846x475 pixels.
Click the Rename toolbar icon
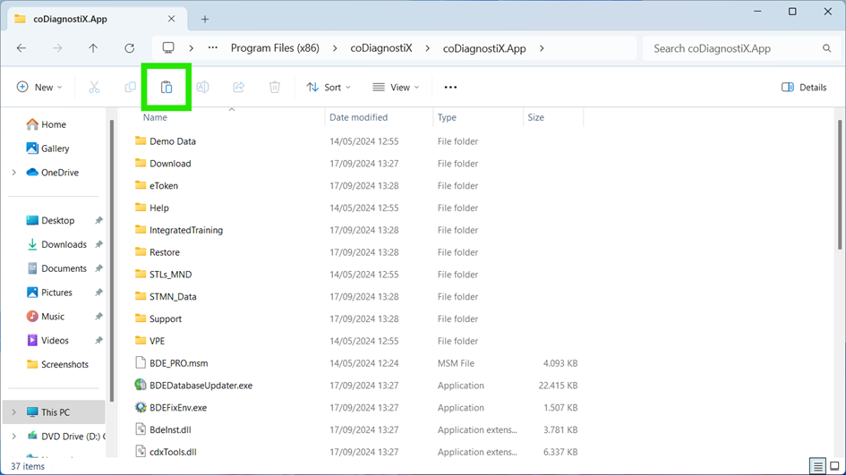point(202,88)
